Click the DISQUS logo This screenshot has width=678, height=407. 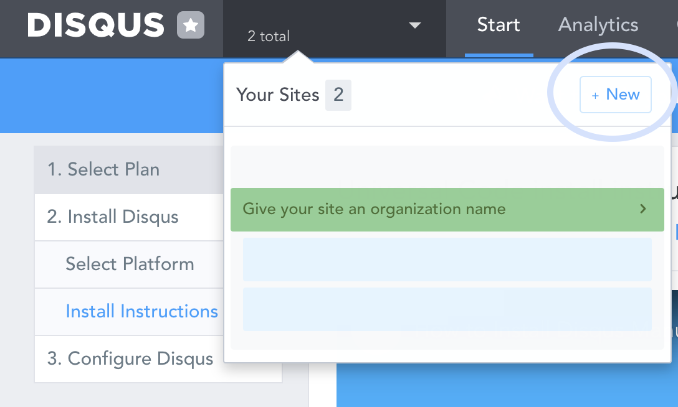(x=95, y=25)
